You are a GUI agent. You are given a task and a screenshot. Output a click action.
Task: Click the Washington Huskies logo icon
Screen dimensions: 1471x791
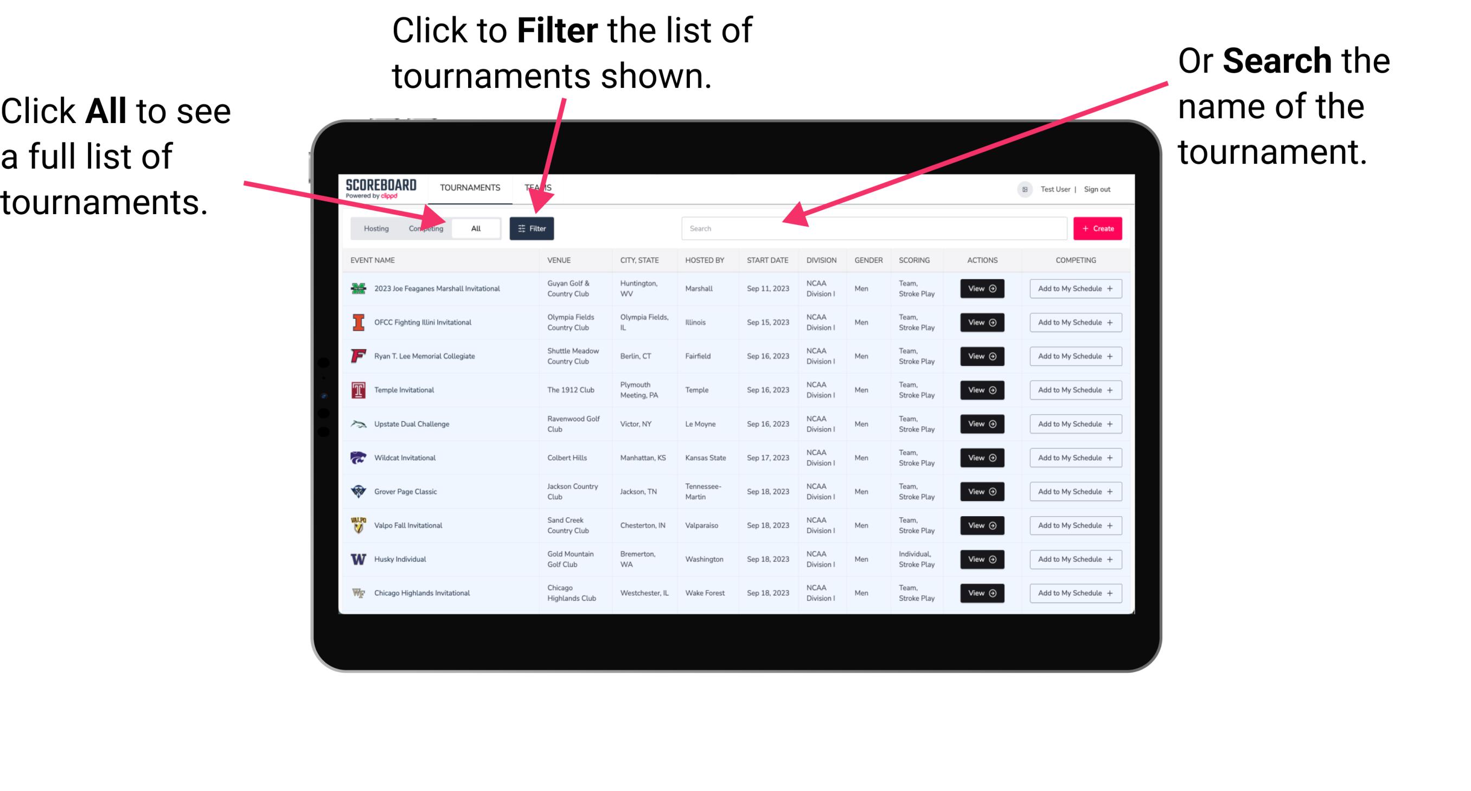tap(359, 559)
